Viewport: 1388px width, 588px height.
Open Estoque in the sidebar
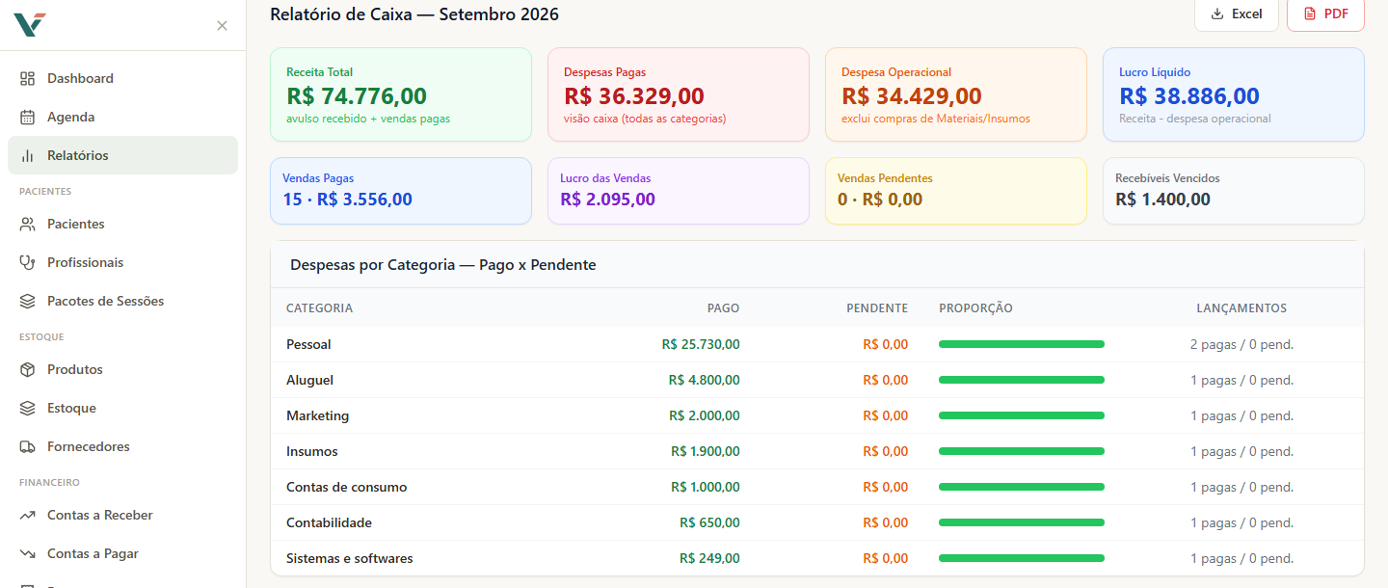coord(122,408)
